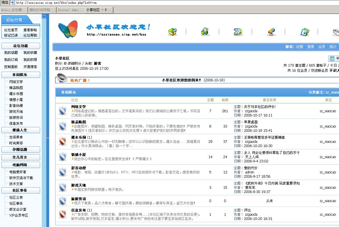
Task: Switch to Discuz! Admin browser tab
Action: (x=71, y=10)
